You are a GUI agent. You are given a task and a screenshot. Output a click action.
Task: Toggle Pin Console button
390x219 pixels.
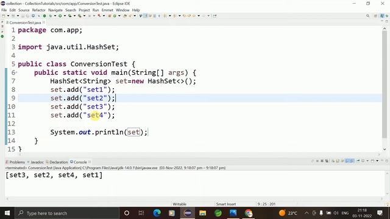[x=358, y=161]
